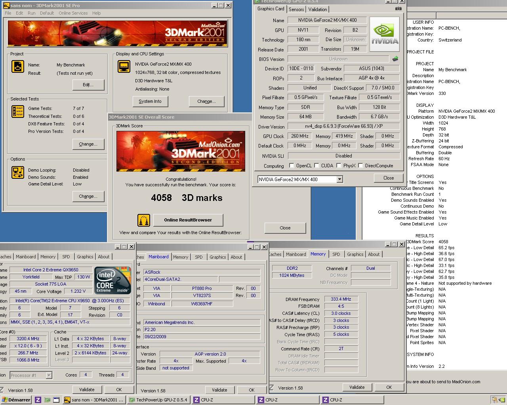Select the Mainboard tab in the middle CPU-Z

click(158, 257)
